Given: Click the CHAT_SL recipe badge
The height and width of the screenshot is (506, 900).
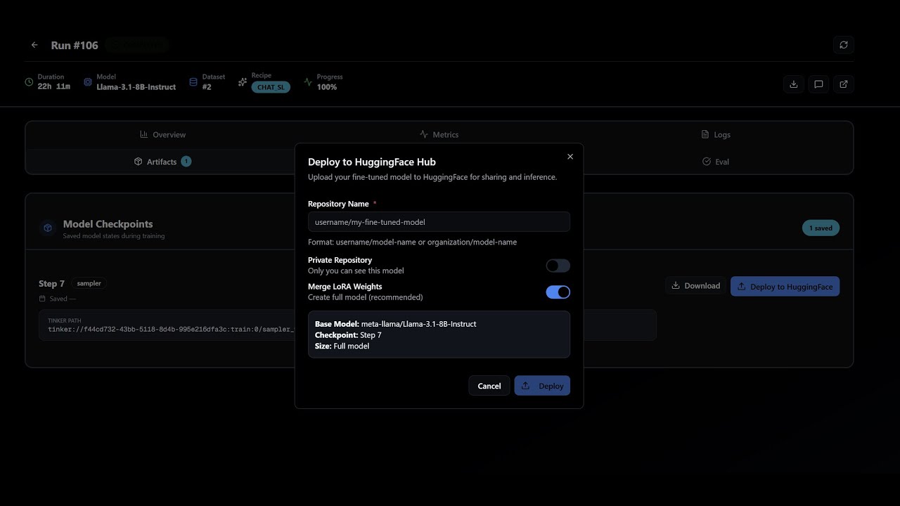Looking at the screenshot, I should click(x=271, y=87).
